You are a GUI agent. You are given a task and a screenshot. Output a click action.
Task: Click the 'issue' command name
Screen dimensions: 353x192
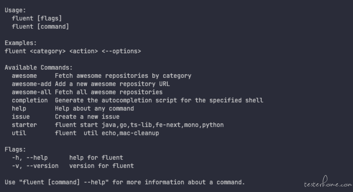(x=21, y=117)
